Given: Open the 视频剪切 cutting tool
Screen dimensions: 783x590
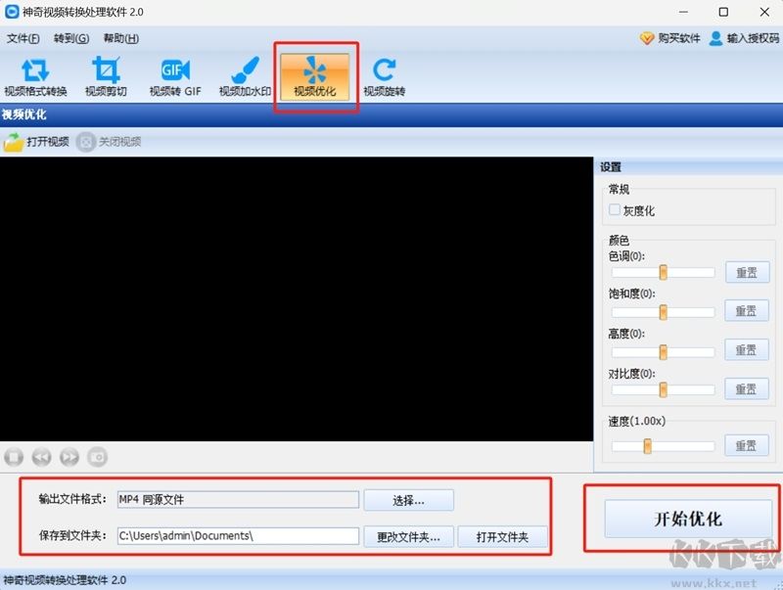Looking at the screenshot, I should point(106,76).
